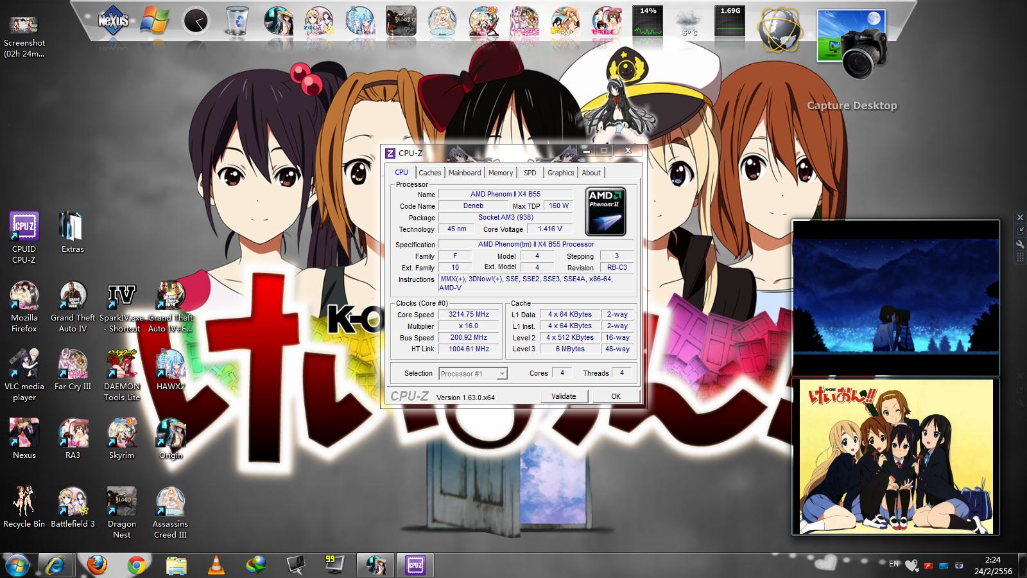Open the Nexus desktop shortcut
Image resolution: width=1027 pixels, height=578 pixels.
click(x=24, y=439)
